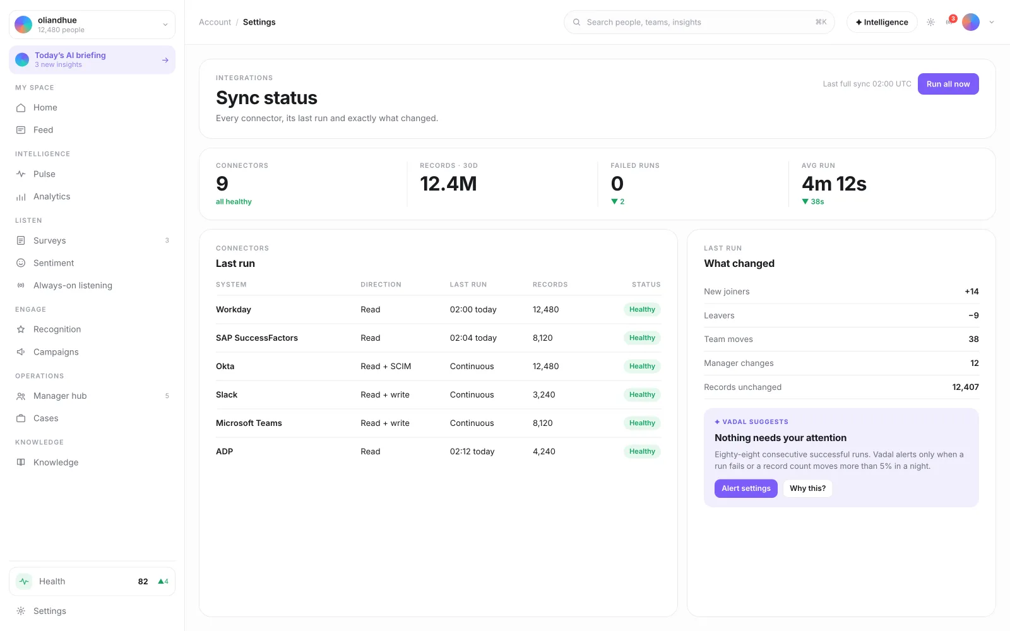
Task: Click the New joiners +14 row
Action: click(841, 292)
